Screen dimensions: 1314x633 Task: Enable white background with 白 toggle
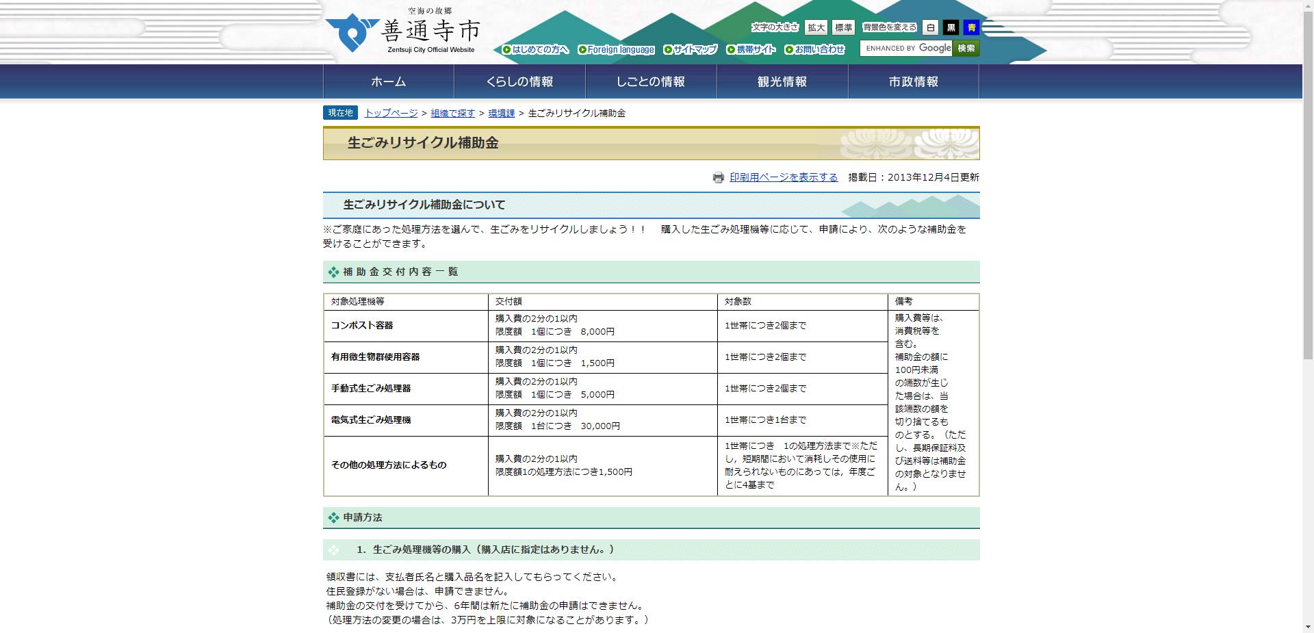click(930, 27)
